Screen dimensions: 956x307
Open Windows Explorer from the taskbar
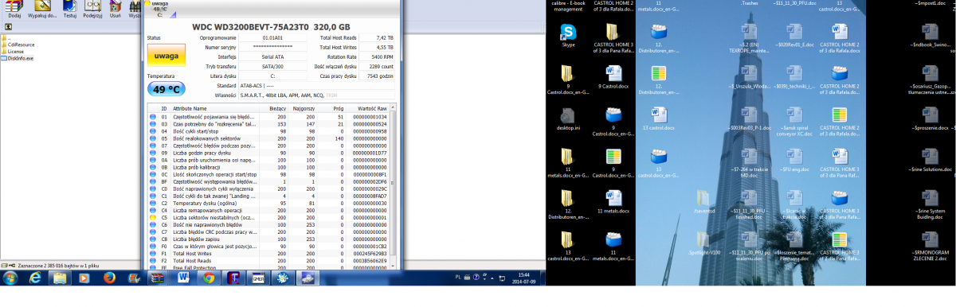[59, 278]
